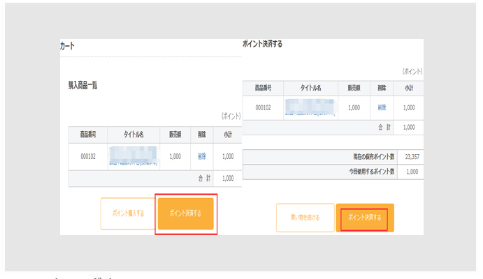483x279 pixels.
Task: Click 合計 total row in cart table
Action: [206, 179]
